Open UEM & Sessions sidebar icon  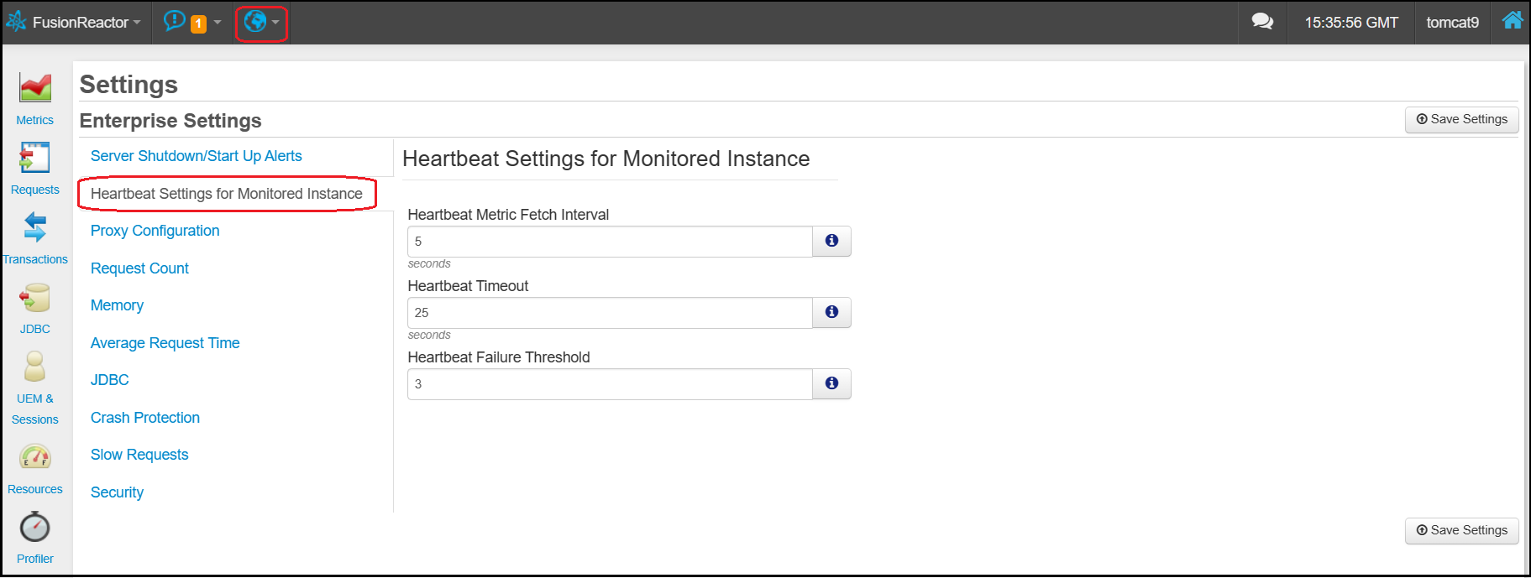click(x=35, y=367)
